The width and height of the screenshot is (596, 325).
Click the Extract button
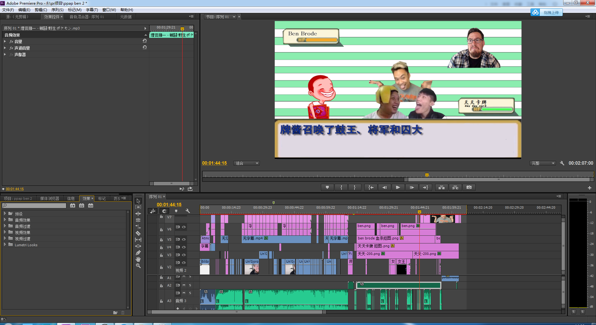point(455,187)
